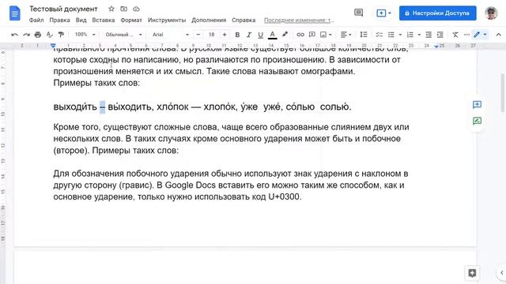Insert a checklist from the toolbar
The image size is (506, 284).
pos(379,35)
